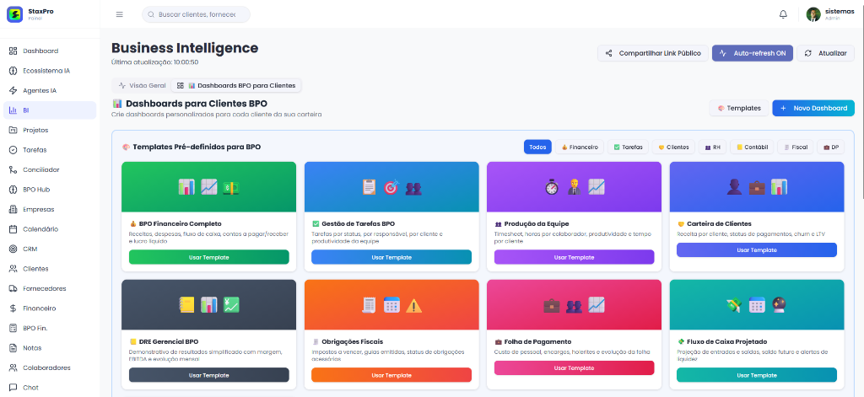Viewport: 864px width, 397px height.
Task: Click the dark DRE Gerencial BPO banner
Action: tap(209, 305)
